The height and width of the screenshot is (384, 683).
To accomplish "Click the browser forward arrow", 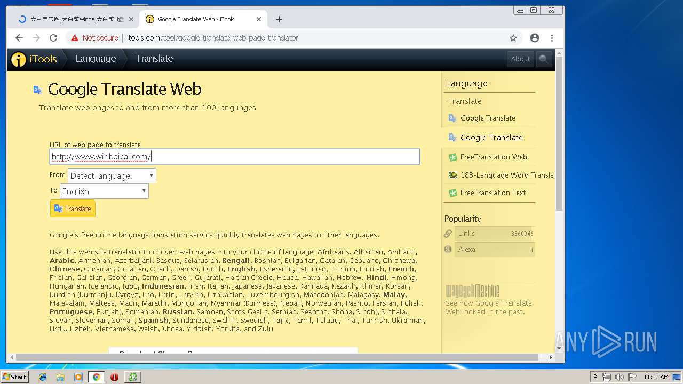I will point(36,38).
